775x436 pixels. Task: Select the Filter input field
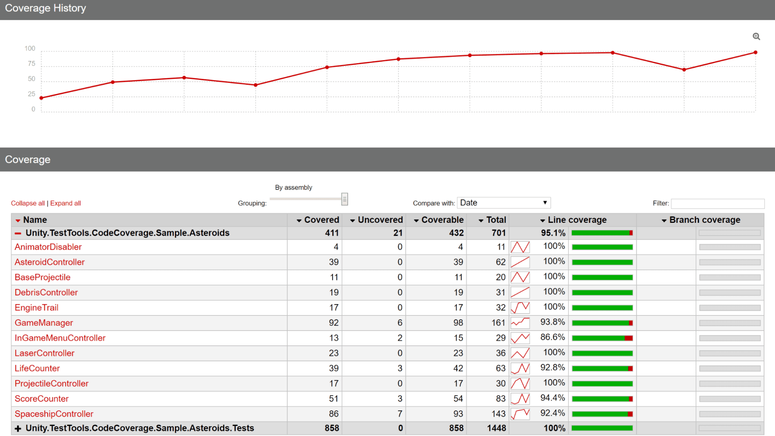(718, 202)
